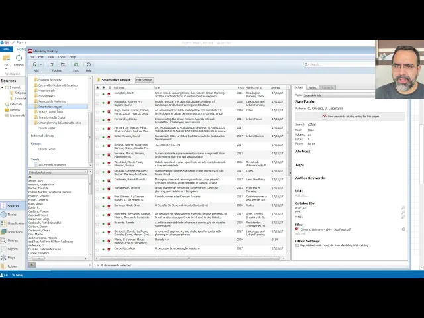Image resolution: width=424 pixels, height=318 pixels.
Task: Click the Mendeley catalog entry logo icon
Action: (x=324, y=117)
